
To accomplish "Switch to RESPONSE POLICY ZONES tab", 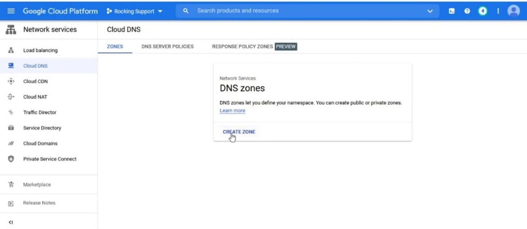I will coord(242,47).
